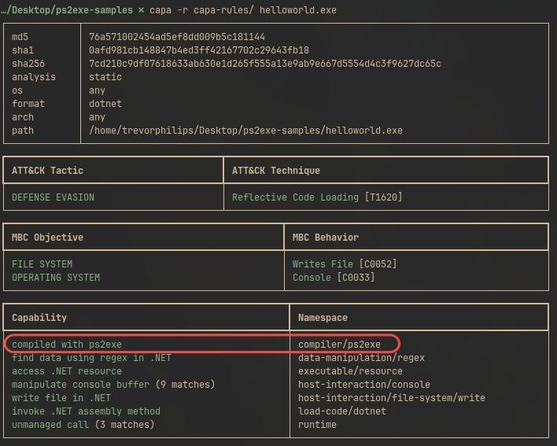The image size is (557, 446).
Task: Select 'invoke .NET assembly method' capability
Action: click(x=87, y=411)
